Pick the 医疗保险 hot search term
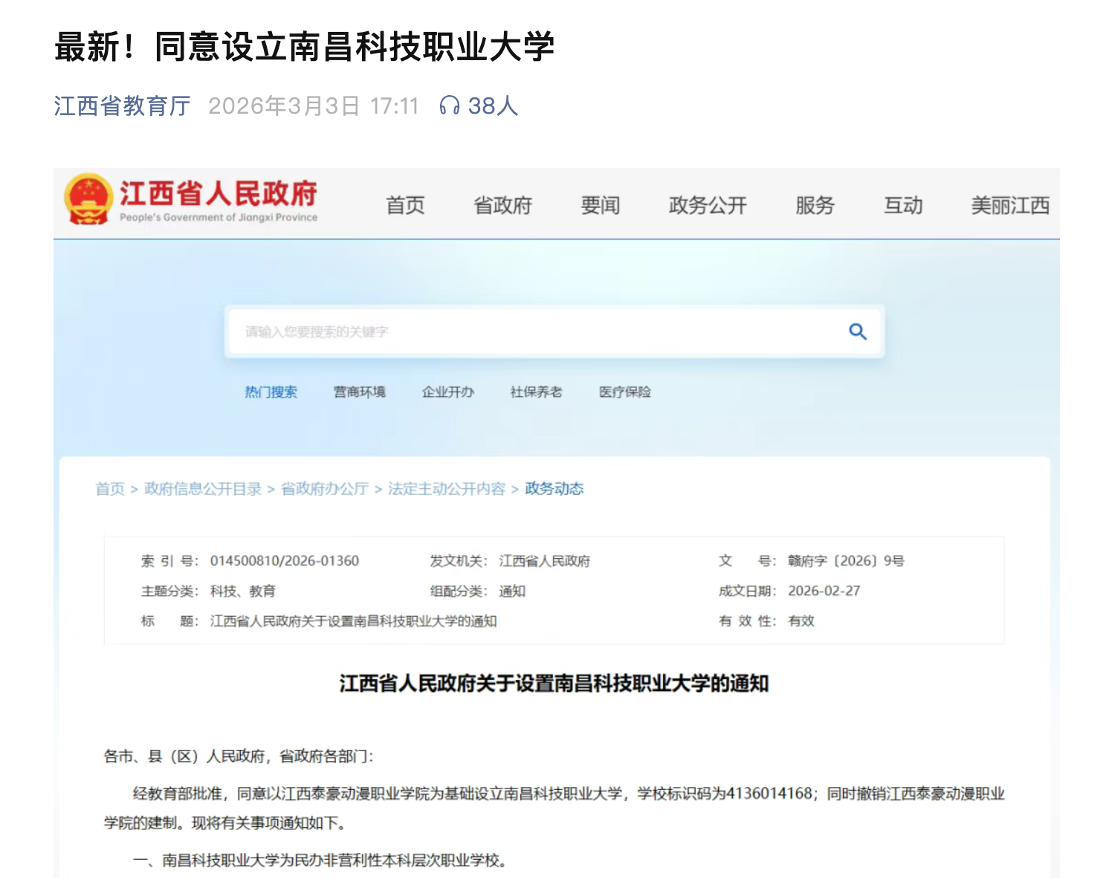1112x891 pixels. 624,392
